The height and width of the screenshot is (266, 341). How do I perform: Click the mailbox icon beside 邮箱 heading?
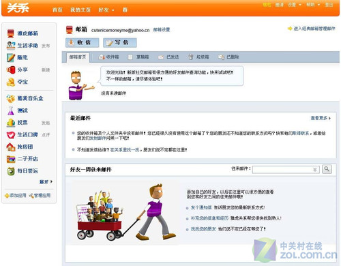point(70,30)
